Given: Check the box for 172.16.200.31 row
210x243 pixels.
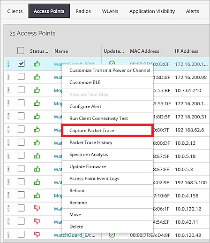Looking at the screenshot, I should 21,116.
